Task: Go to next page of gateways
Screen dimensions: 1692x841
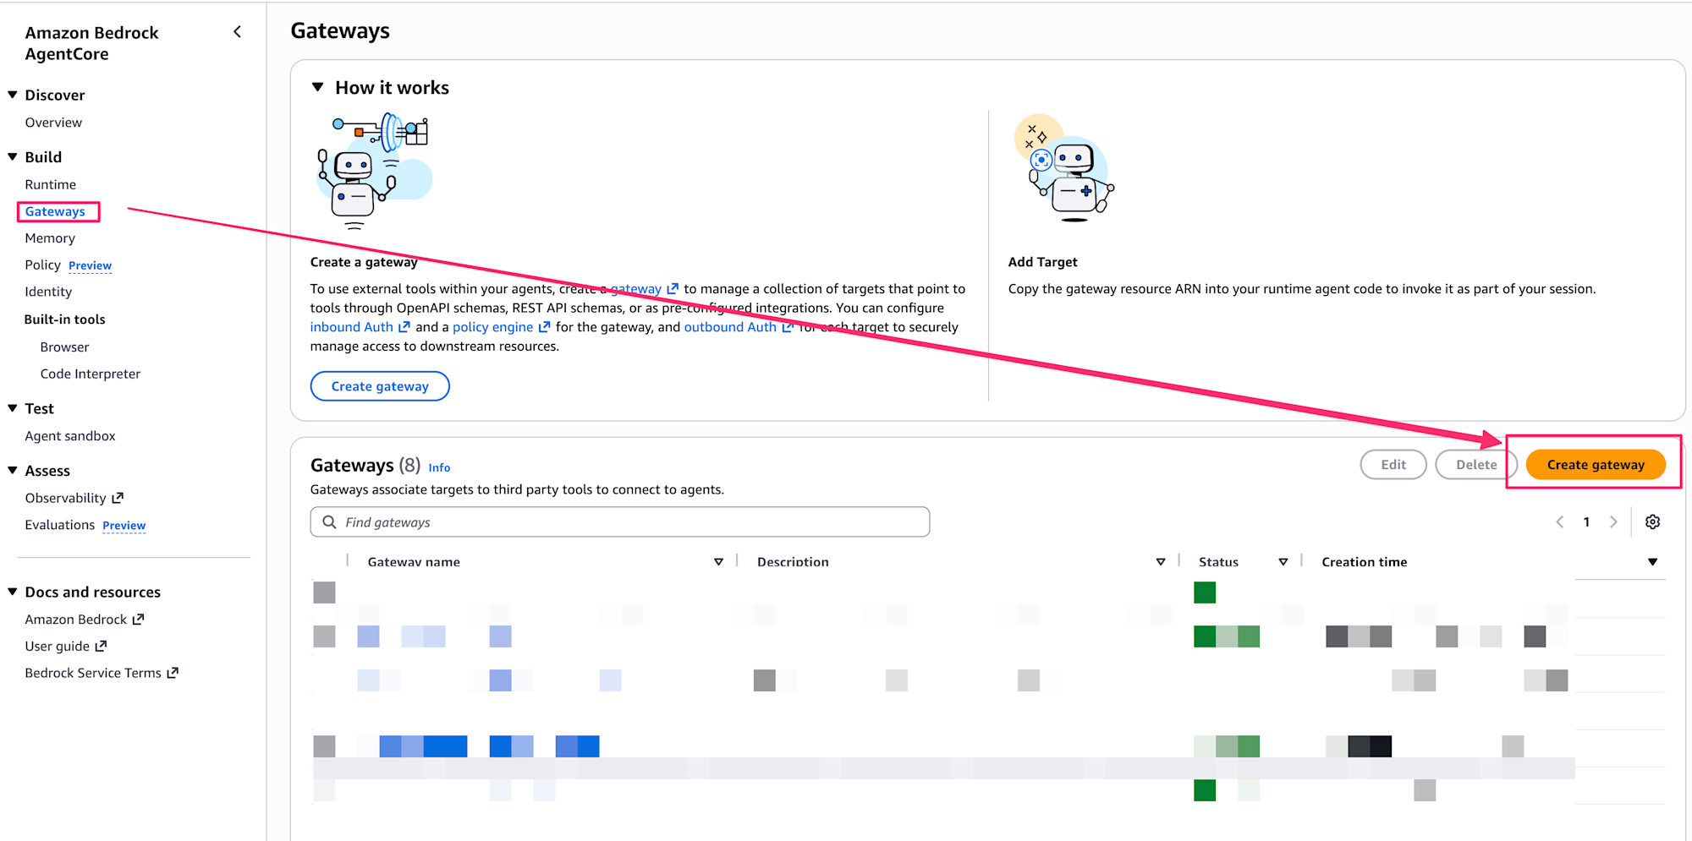Action: click(1613, 522)
